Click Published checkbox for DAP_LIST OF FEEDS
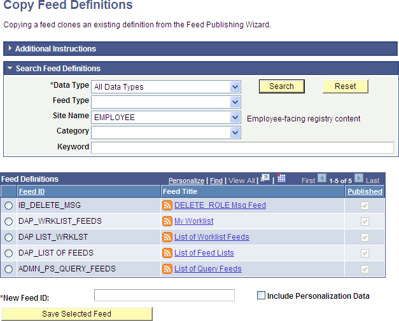The height and width of the screenshot is (321, 399). coord(365,253)
